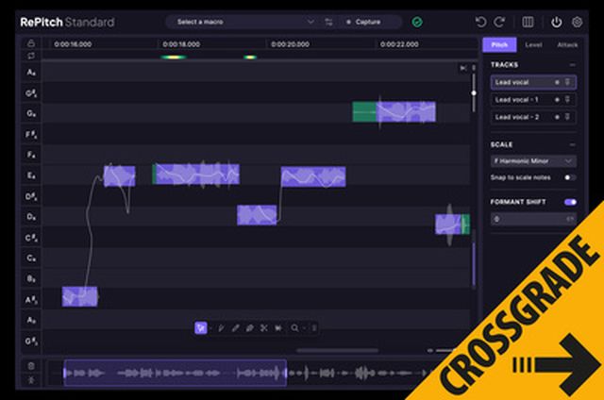Switch to the Attack tab
Image resolution: width=604 pixels, height=400 pixels.
[567, 44]
